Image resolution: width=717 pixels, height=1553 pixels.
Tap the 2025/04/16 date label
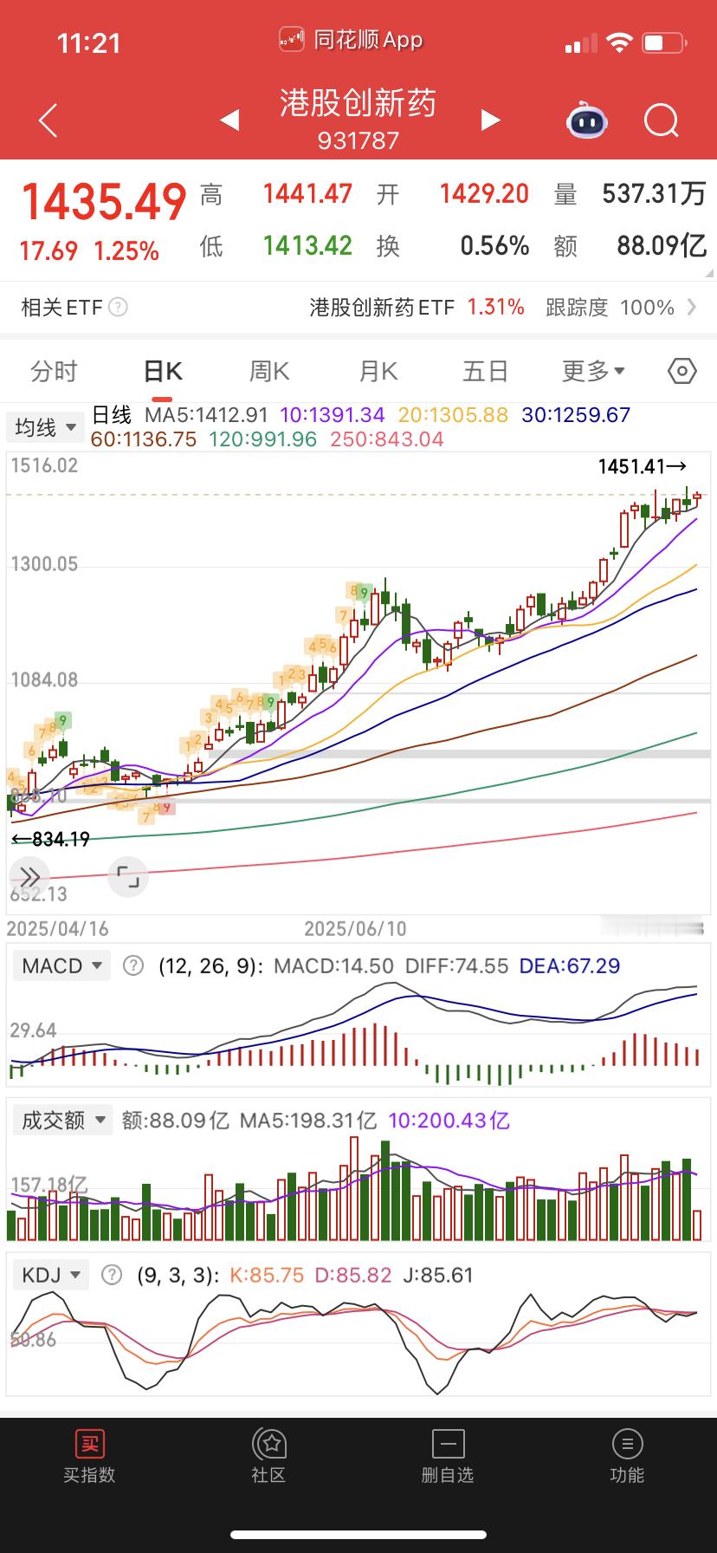point(58,928)
